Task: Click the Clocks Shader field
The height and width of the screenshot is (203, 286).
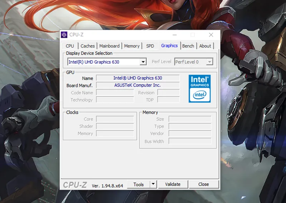Action: (115, 126)
